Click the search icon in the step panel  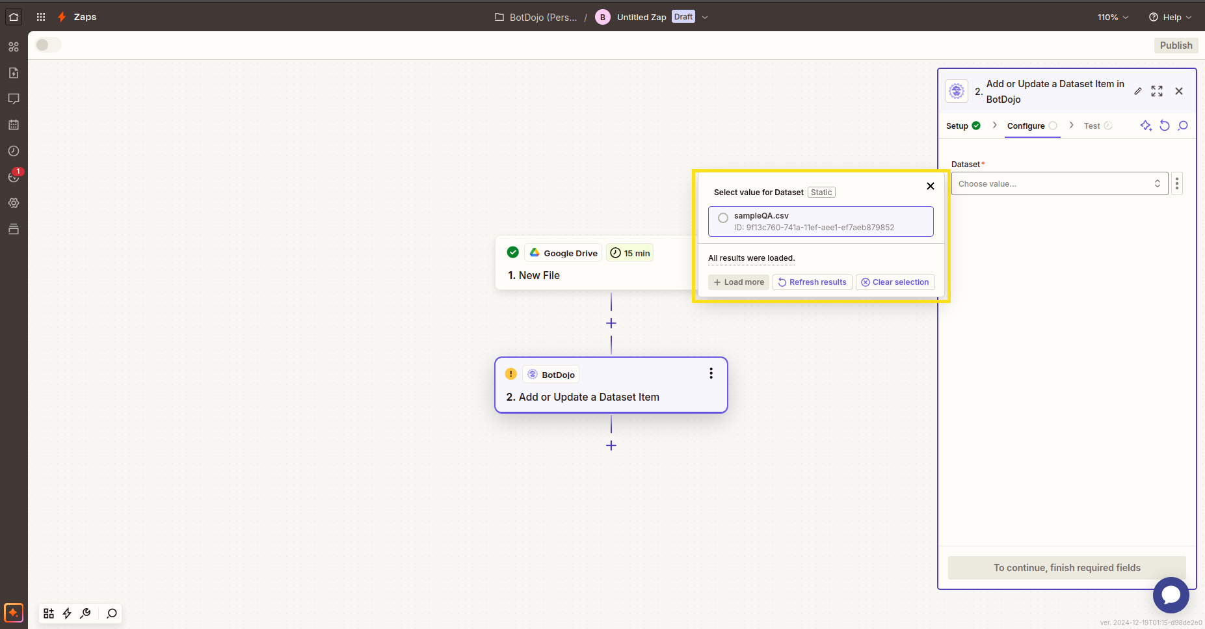click(1183, 126)
